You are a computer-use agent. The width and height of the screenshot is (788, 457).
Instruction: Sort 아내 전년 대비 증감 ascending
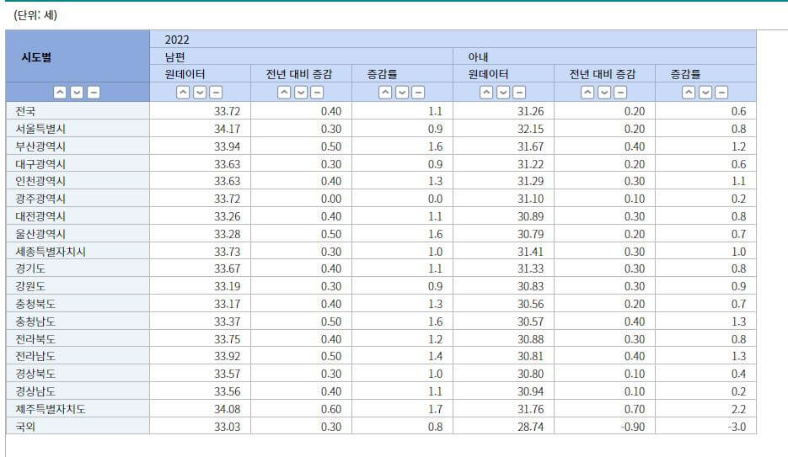coord(587,93)
